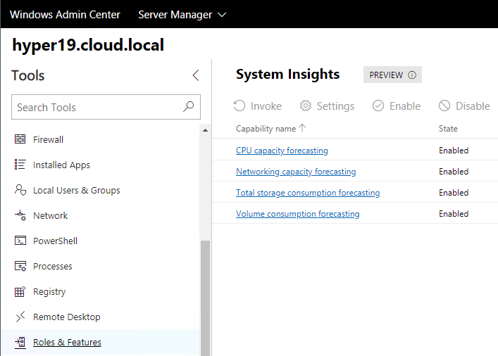Click the Enable toolbar button

[397, 106]
